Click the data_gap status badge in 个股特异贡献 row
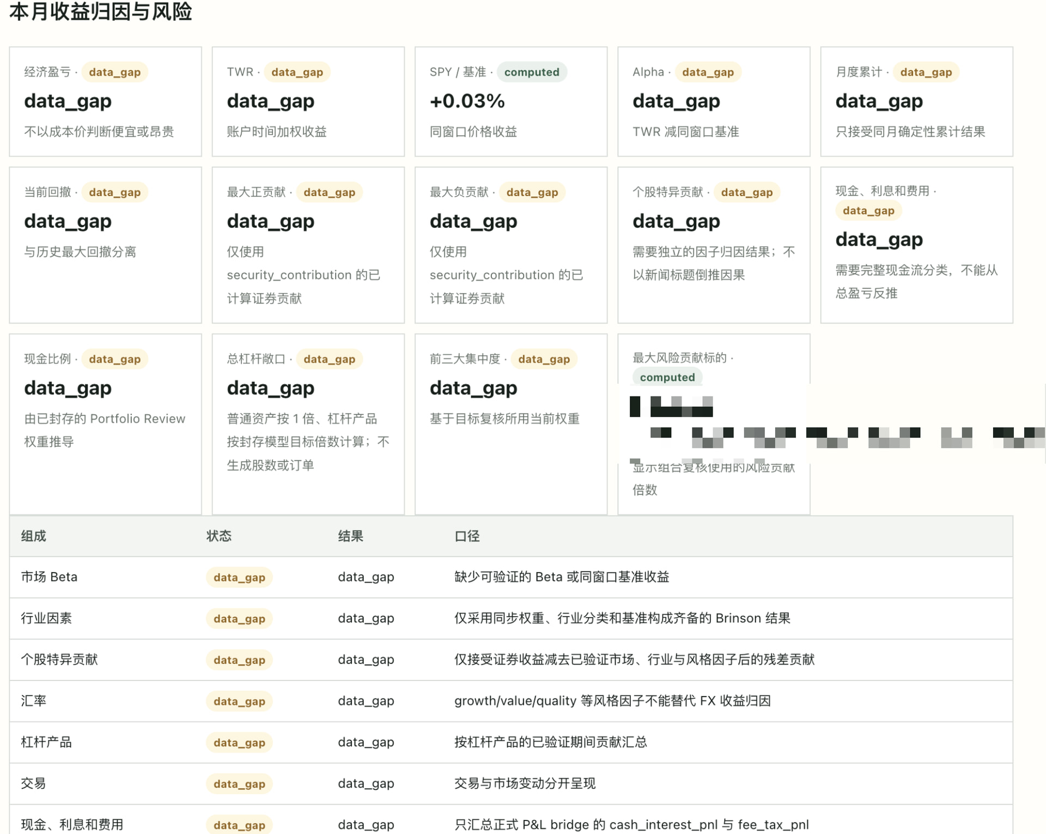1046x834 pixels. (x=239, y=660)
